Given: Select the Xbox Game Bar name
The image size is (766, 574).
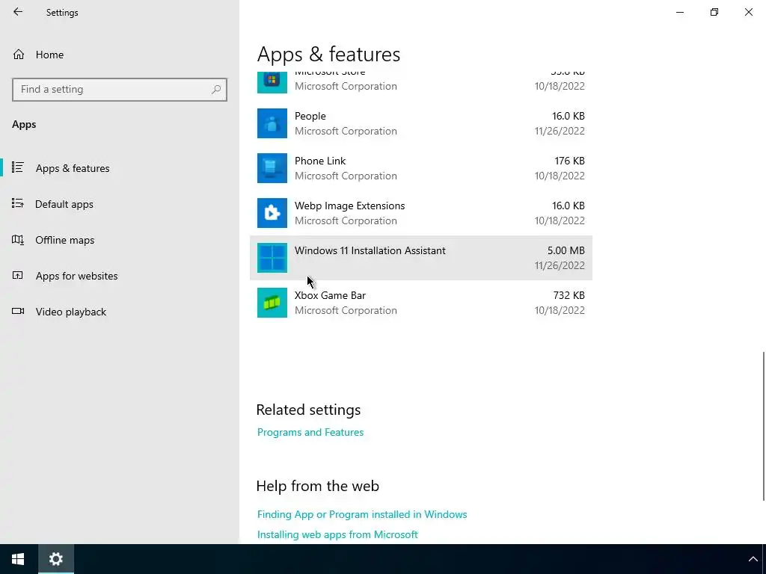Looking at the screenshot, I should coord(330,295).
